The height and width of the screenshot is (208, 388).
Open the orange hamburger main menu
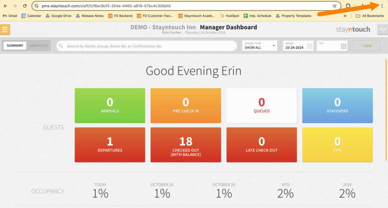5,29
